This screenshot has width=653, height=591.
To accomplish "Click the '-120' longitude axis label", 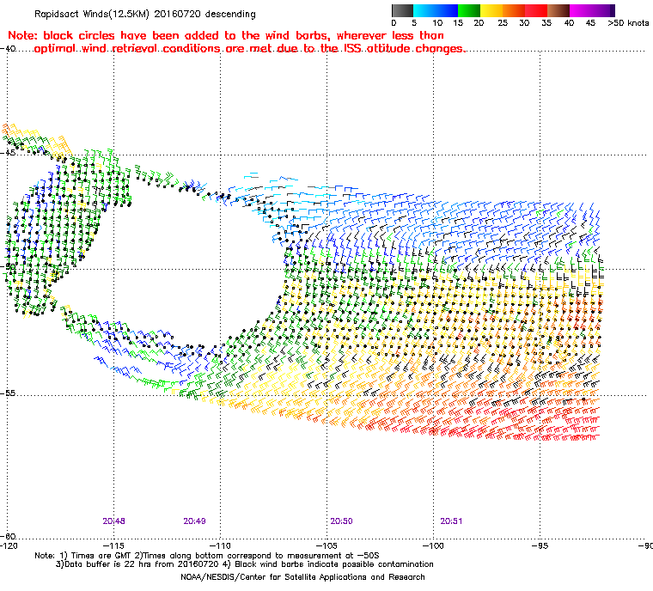I will click(9, 545).
